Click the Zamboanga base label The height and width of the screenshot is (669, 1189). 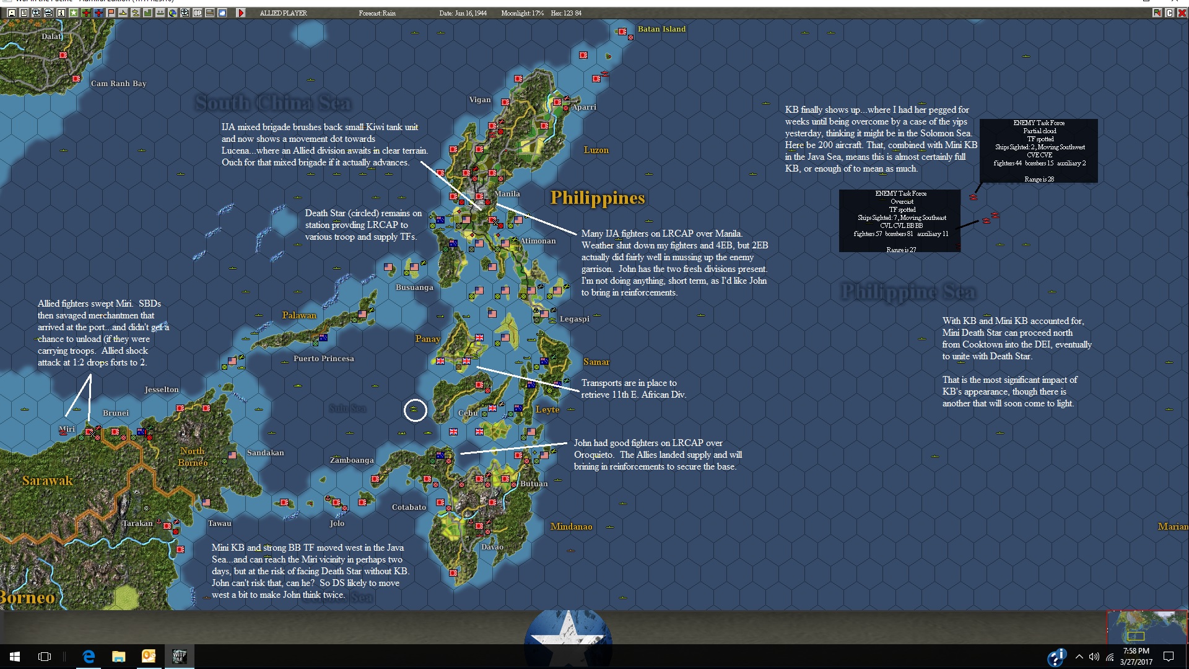(352, 460)
